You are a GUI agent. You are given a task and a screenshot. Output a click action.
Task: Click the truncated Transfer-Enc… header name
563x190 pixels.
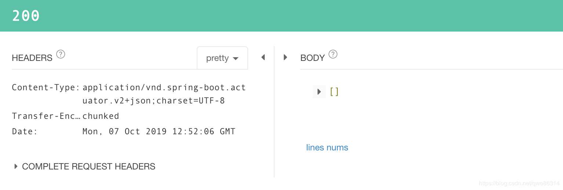click(x=46, y=116)
